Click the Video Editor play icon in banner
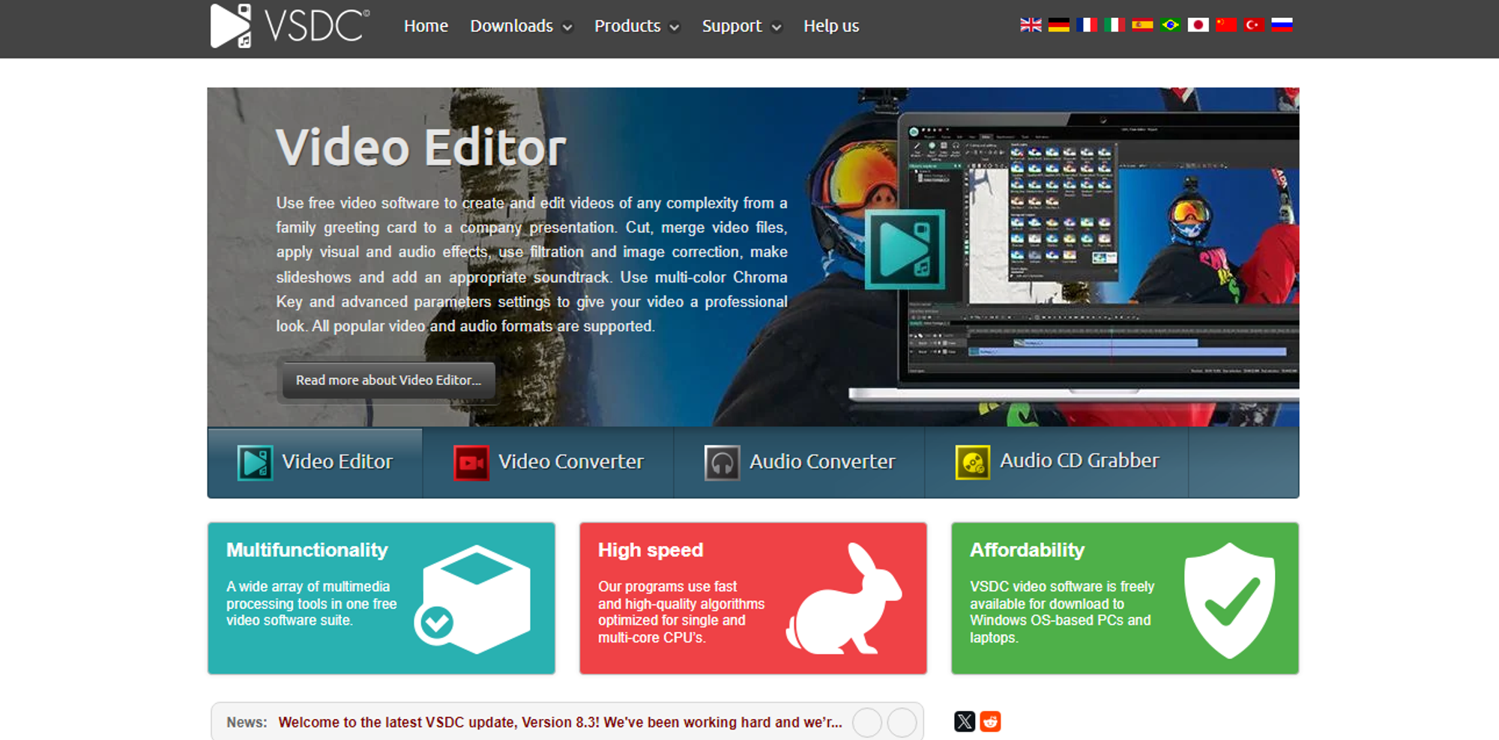The height and width of the screenshot is (740, 1499). 905,249
